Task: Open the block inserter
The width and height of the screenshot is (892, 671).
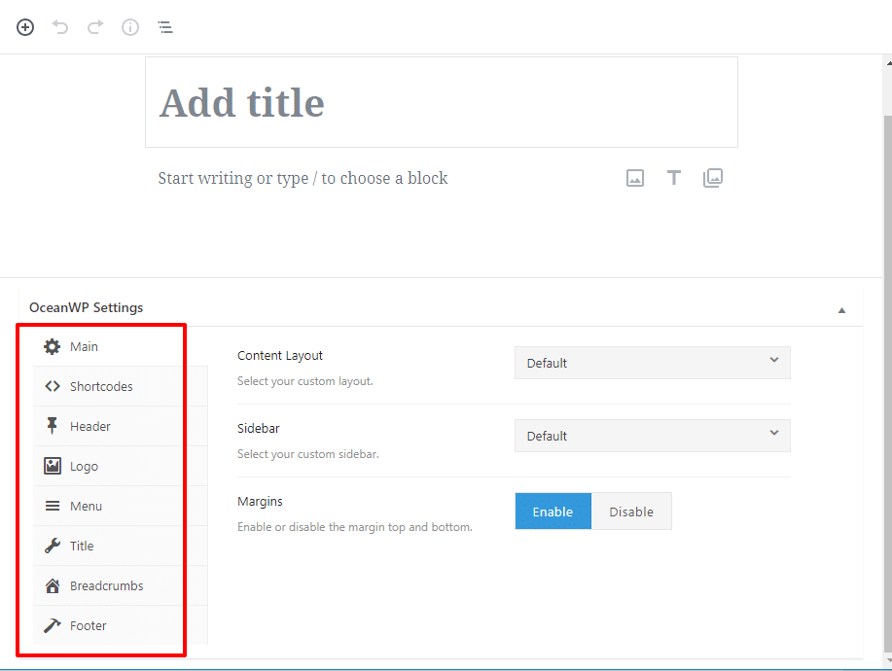Action: point(24,26)
